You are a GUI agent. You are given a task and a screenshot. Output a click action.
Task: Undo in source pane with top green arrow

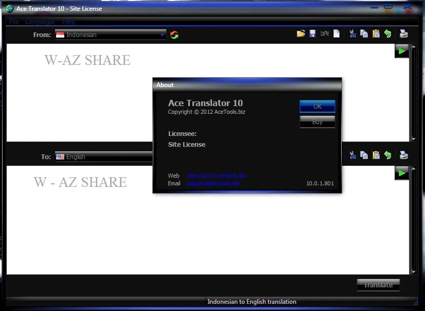point(388,34)
